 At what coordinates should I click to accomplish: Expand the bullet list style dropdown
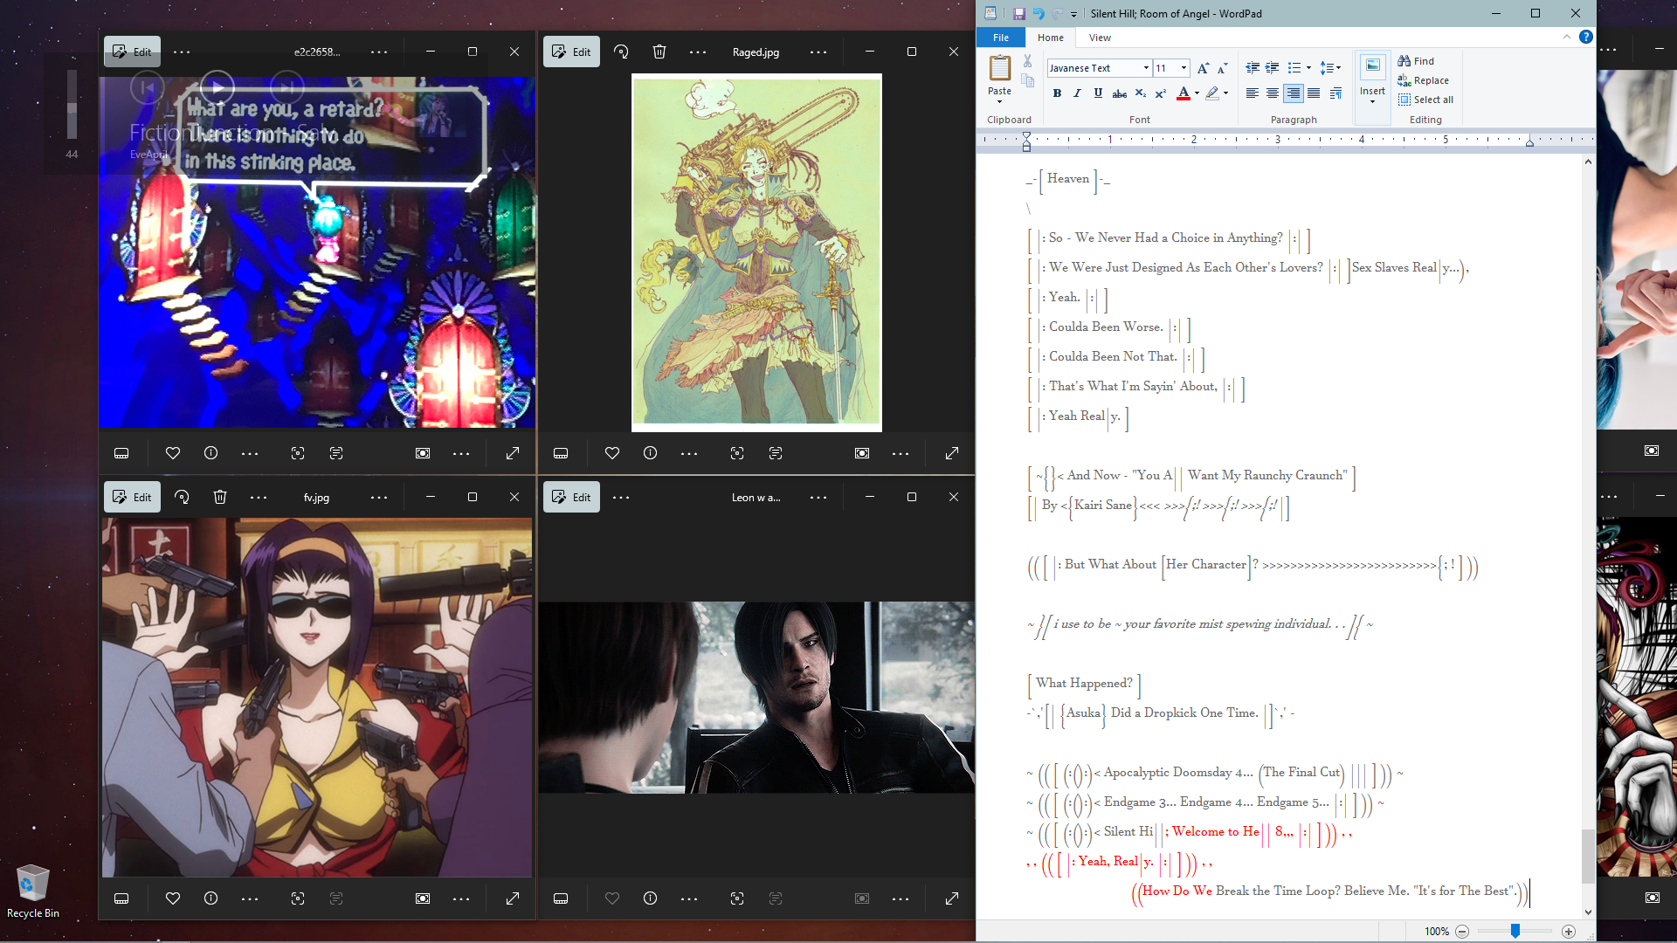click(x=1308, y=68)
